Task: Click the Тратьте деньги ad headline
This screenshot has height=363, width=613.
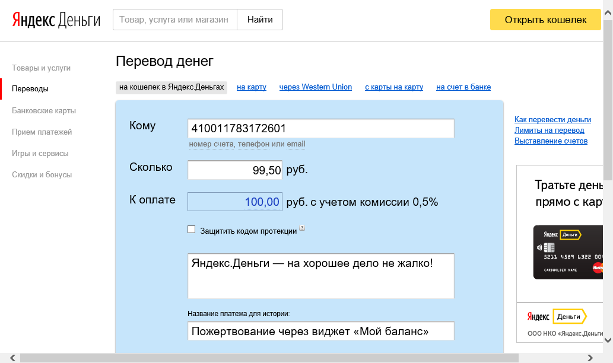Action: (x=569, y=193)
